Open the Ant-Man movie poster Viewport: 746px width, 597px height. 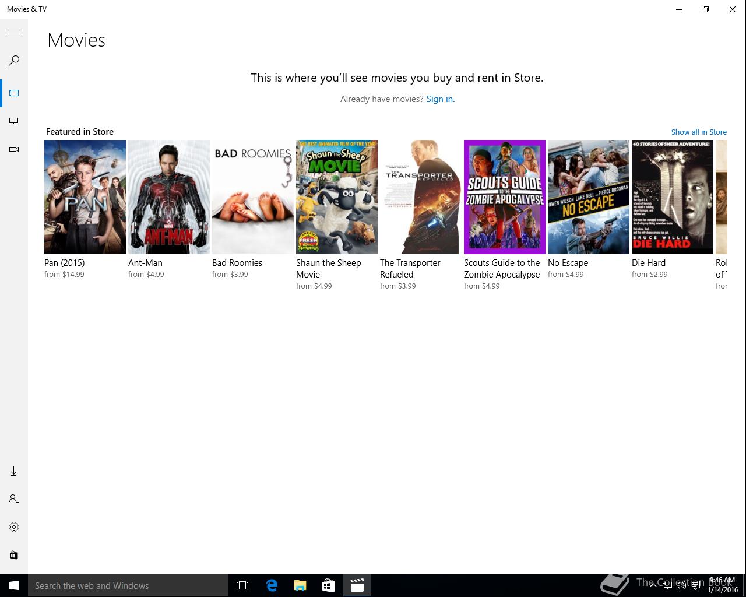coord(169,197)
